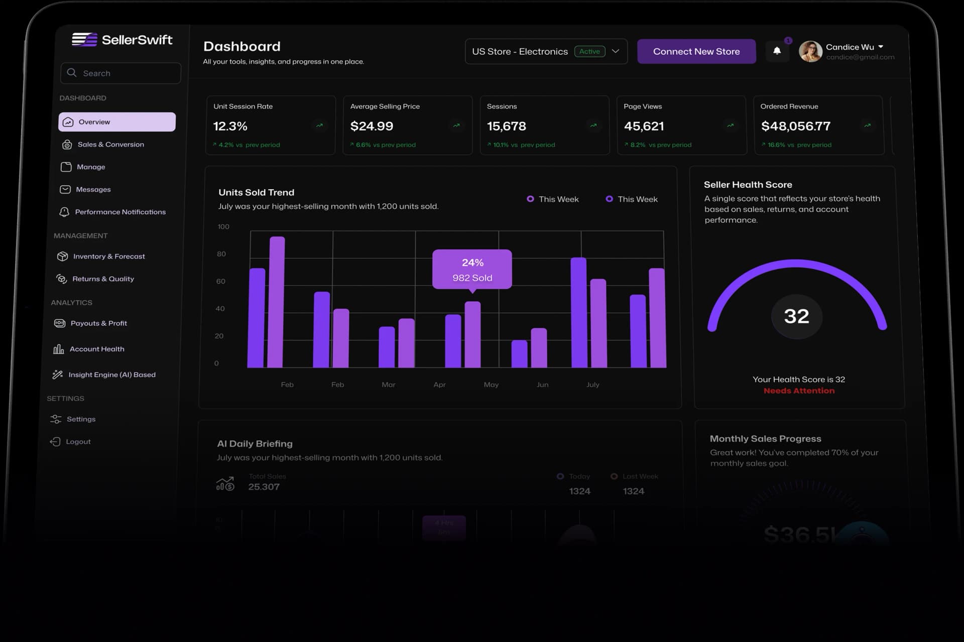Image resolution: width=964 pixels, height=642 pixels.
Task: Click inside the Search field
Action: (x=120, y=73)
